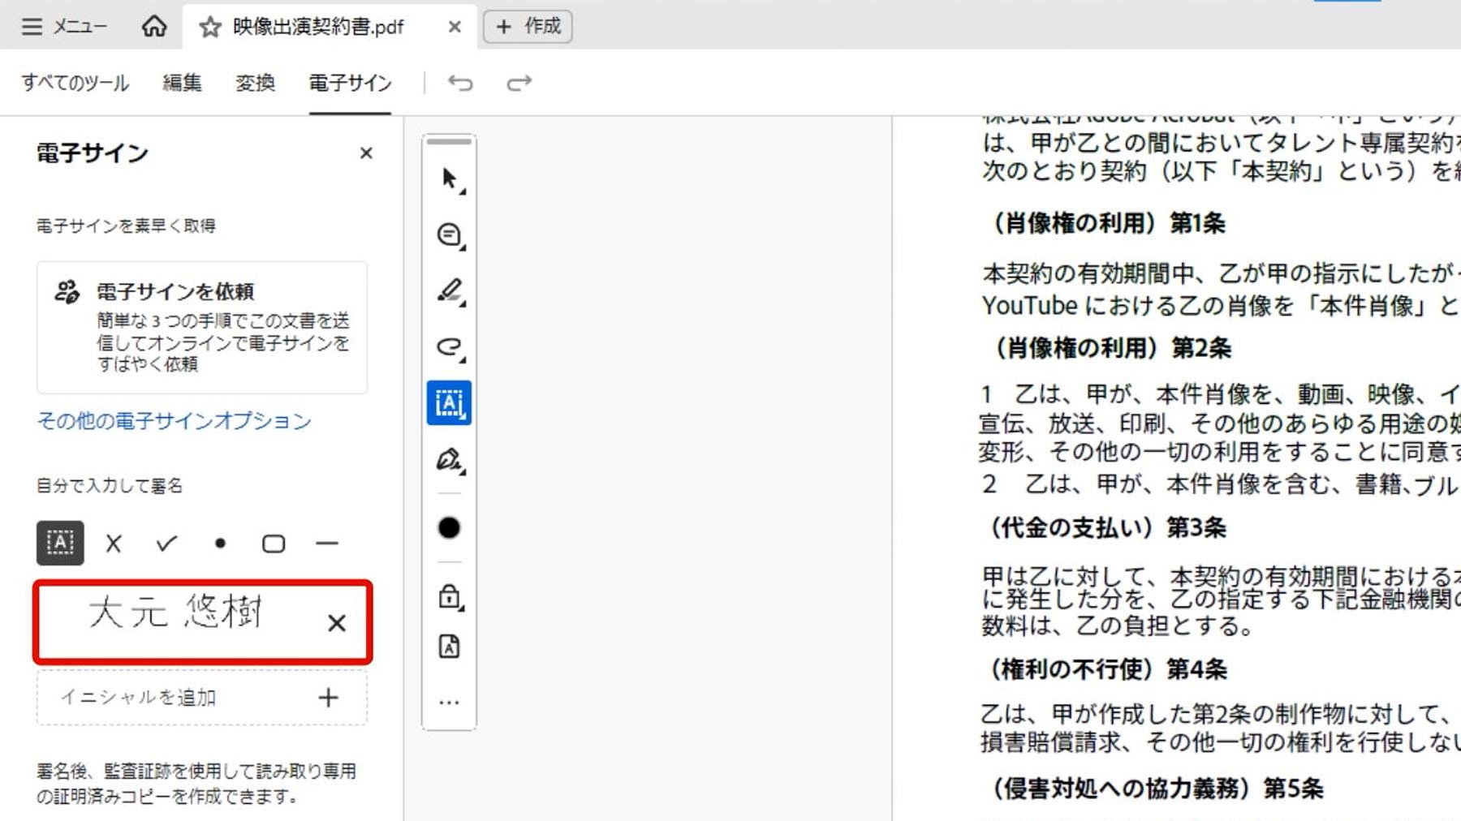Choose the dot mark tool
This screenshot has width=1461, height=821.
220,544
